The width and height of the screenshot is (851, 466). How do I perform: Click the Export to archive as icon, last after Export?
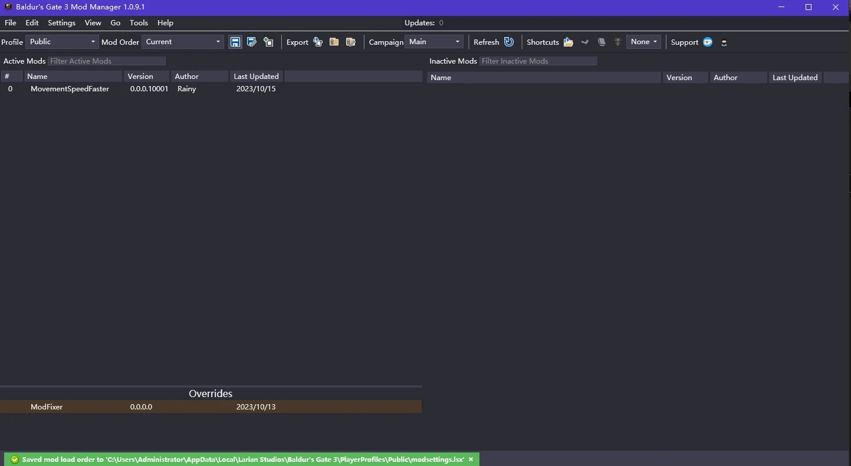(351, 42)
